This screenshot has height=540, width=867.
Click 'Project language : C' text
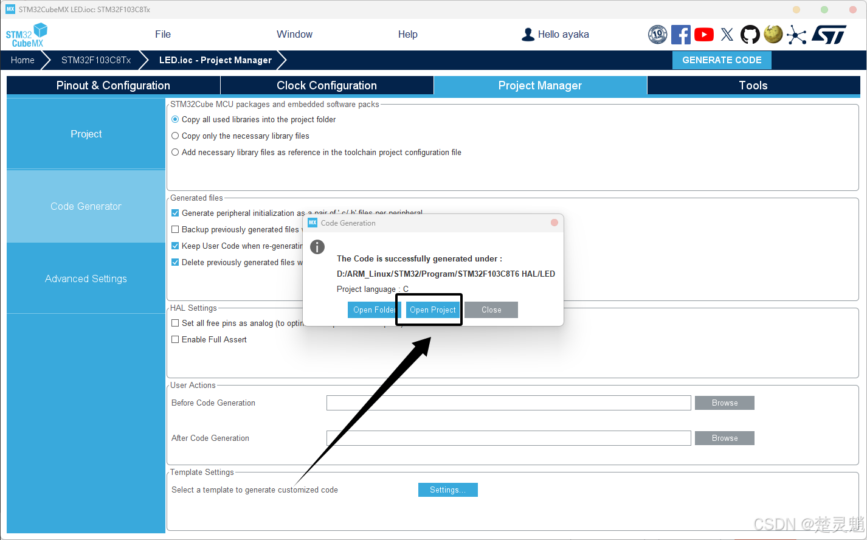point(373,289)
